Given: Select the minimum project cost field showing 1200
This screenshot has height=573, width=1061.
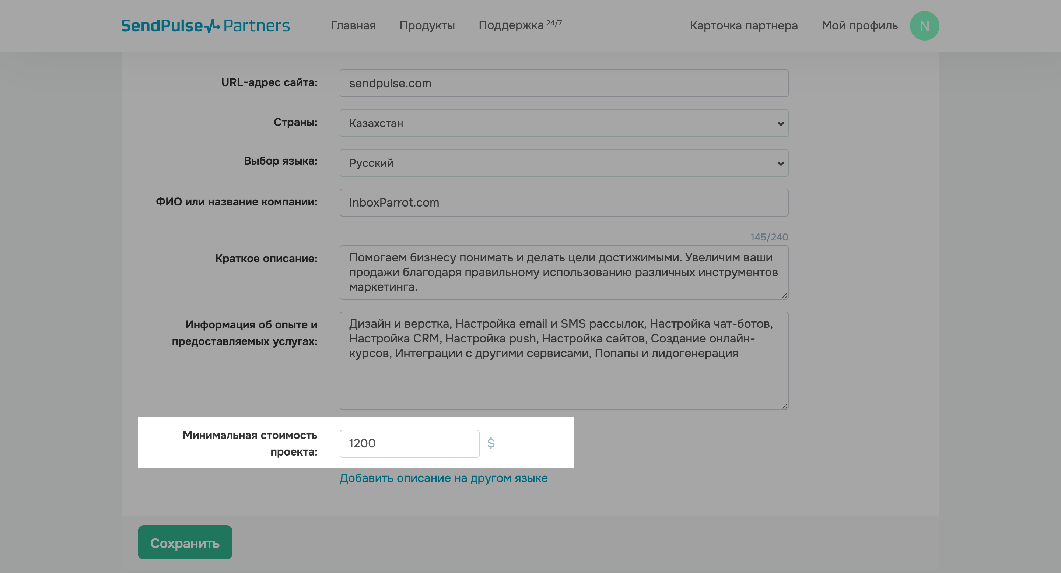Looking at the screenshot, I should pos(409,443).
